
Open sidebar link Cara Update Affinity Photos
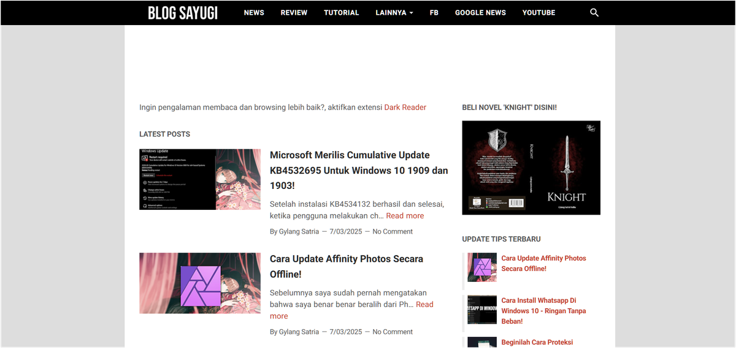[x=543, y=264]
